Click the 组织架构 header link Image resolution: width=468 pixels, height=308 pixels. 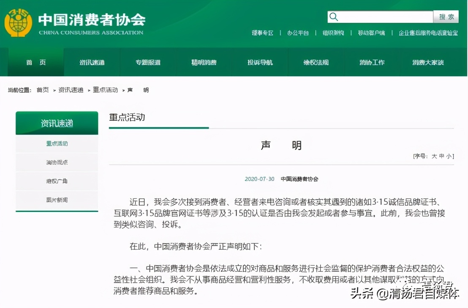[333, 33]
